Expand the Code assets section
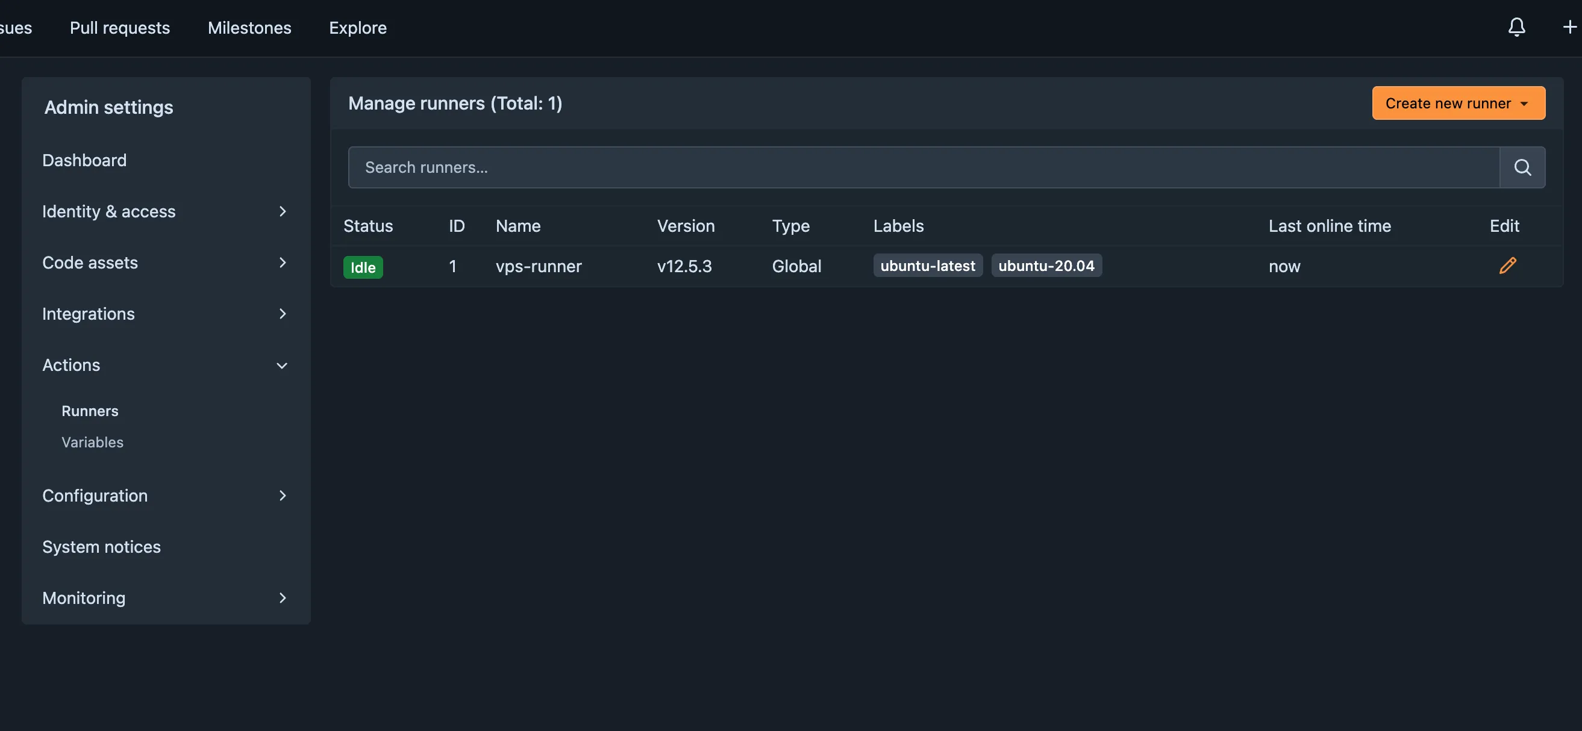 pos(165,263)
